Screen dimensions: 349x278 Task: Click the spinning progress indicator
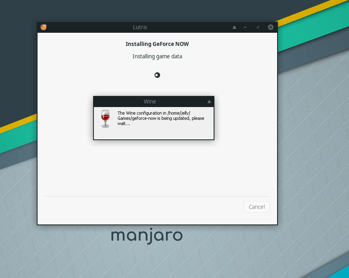pos(157,75)
